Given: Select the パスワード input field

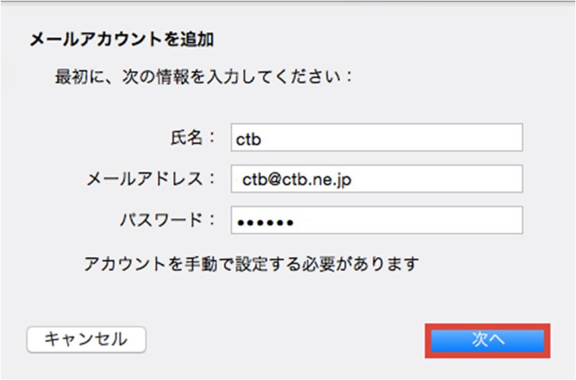Looking at the screenshot, I should point(377,220).
